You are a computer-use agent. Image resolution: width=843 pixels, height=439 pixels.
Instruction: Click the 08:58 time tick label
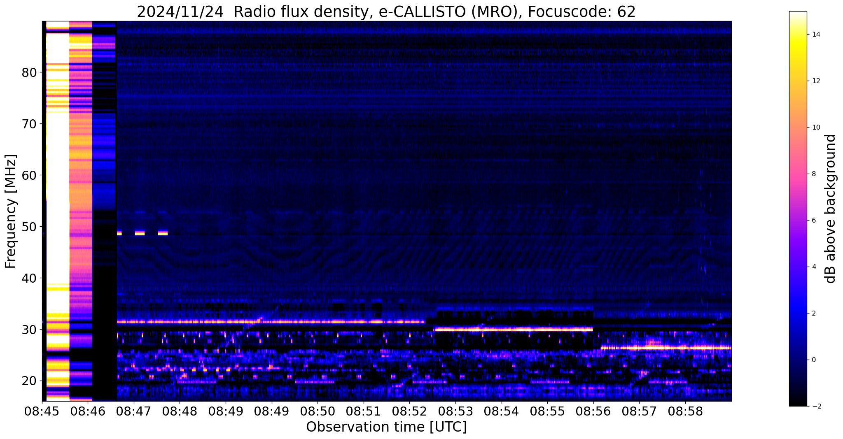pyautogui.click(x=686, y=412)
